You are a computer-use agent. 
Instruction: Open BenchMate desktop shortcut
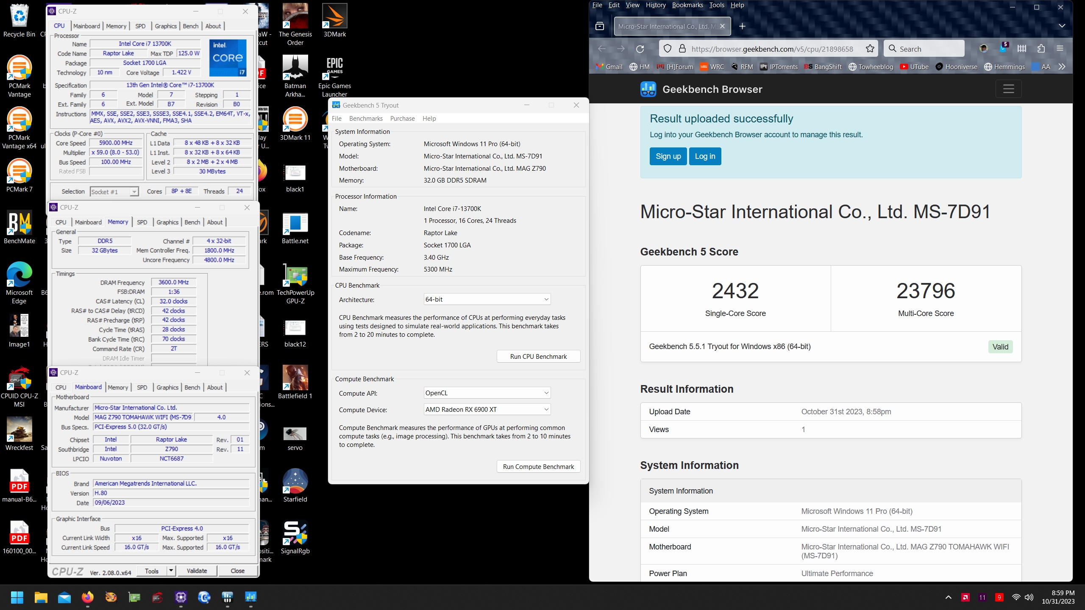[19, 227]
